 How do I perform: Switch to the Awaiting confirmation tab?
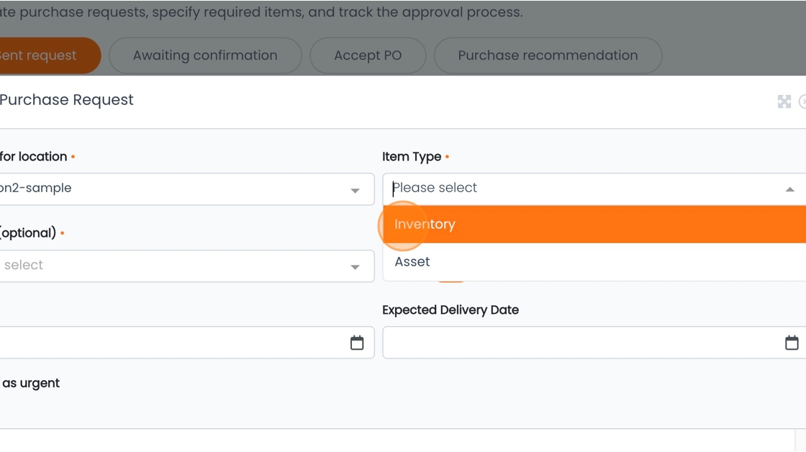pyautogui.click(x=205, y=55)
